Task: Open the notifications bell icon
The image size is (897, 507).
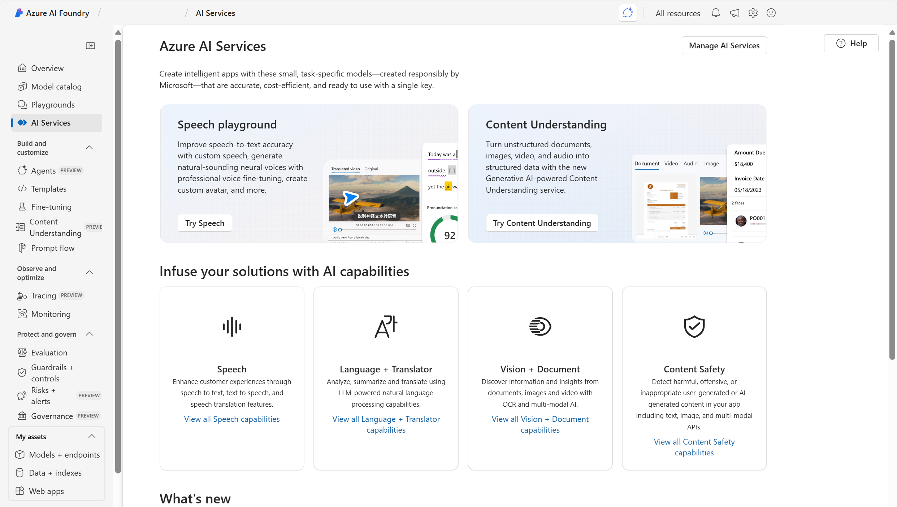Action: [x=716, y=13]
